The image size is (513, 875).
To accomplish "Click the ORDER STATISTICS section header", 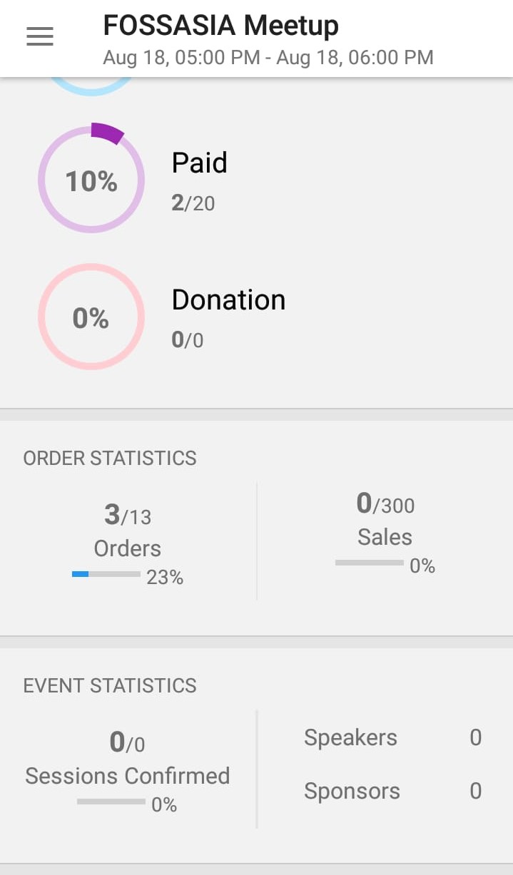I will pyautogui.click(x=110, y=458).
